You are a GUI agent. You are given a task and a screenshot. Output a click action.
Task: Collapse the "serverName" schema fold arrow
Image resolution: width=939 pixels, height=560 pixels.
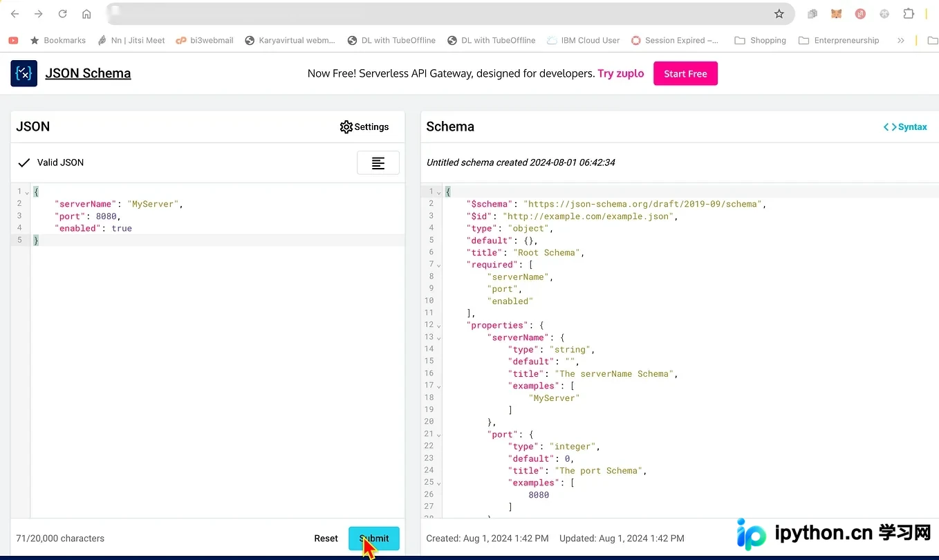(438, 337)
